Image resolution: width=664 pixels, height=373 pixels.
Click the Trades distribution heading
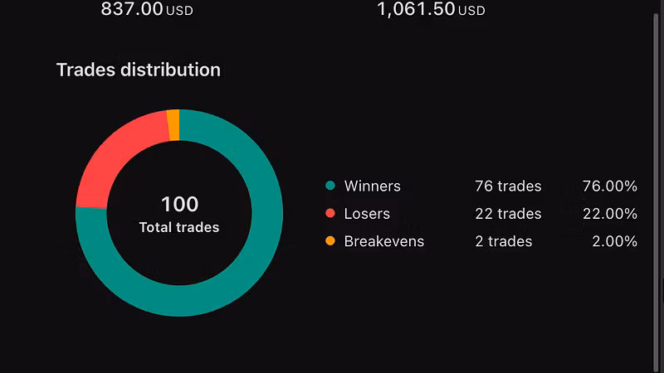click(x=139, y=70)
